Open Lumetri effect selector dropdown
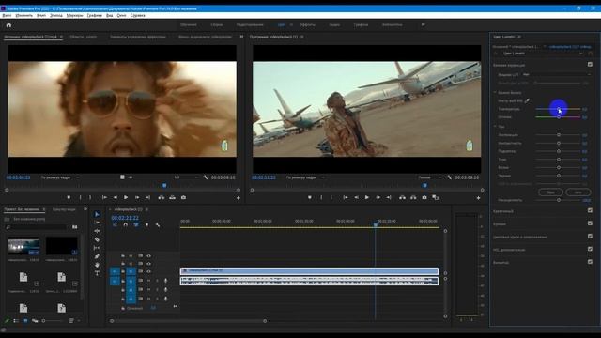The image size is (601, 338). click(543, 54)
